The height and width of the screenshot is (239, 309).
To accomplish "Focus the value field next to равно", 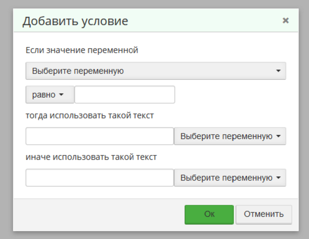I will (125, 95).
